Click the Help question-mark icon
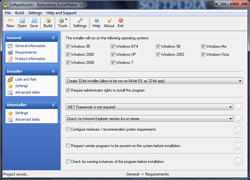The image size is (250, 180). (x=96, y=20)
